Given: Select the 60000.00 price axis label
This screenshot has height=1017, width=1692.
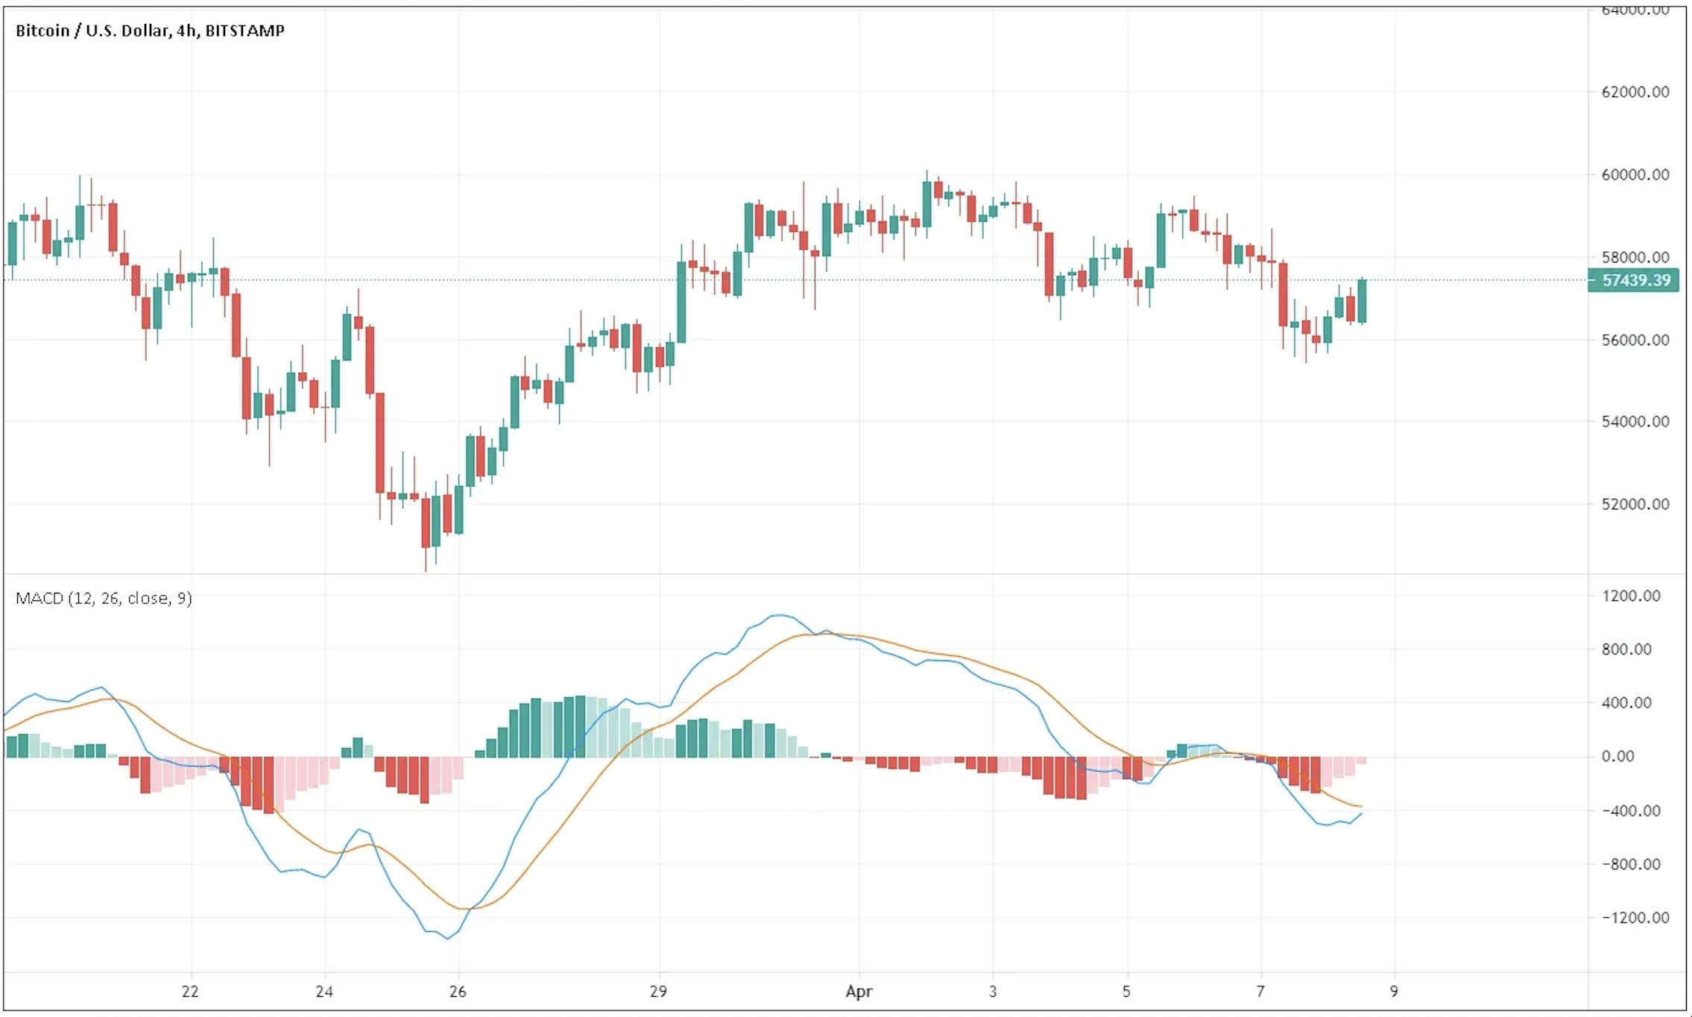Looking at the screenshot, I should (x=1635, y=174).
